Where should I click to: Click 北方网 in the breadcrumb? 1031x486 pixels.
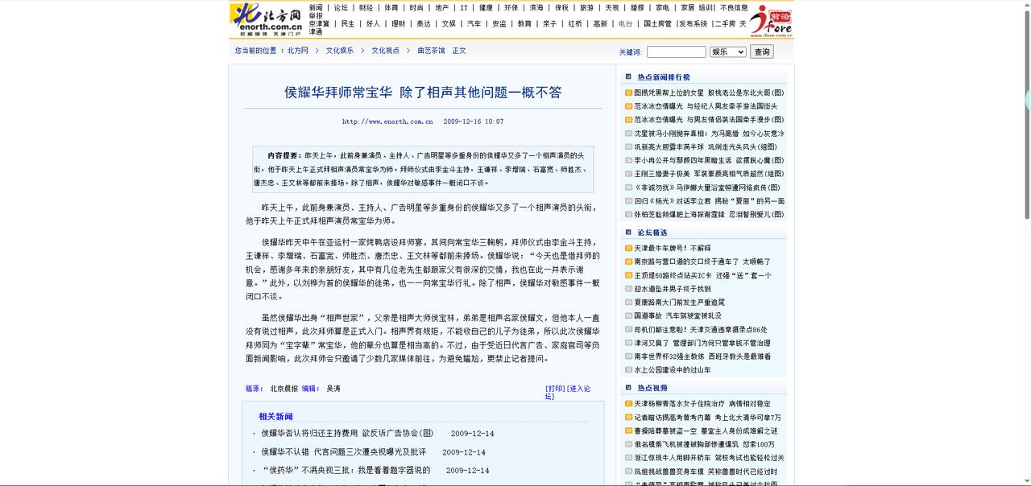298,51
